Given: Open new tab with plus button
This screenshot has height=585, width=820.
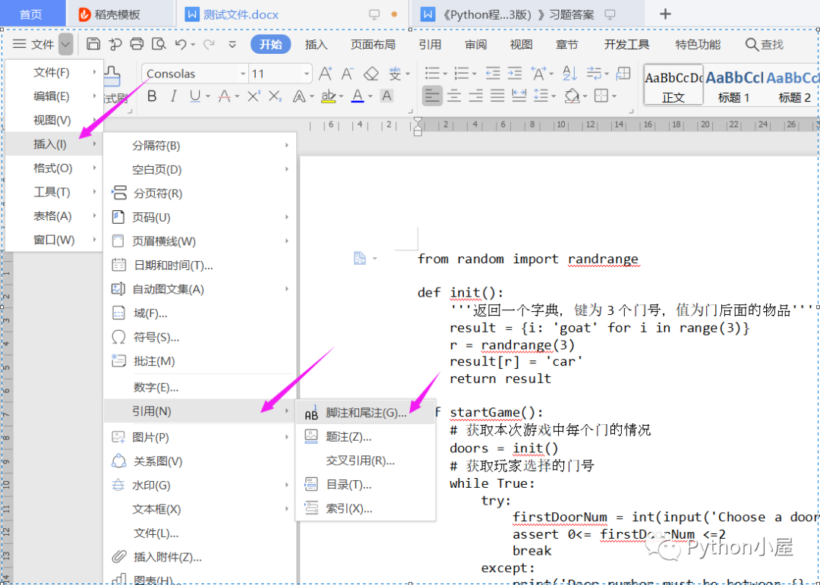Looking at the screenshot, I should click(x=665, y=14).
